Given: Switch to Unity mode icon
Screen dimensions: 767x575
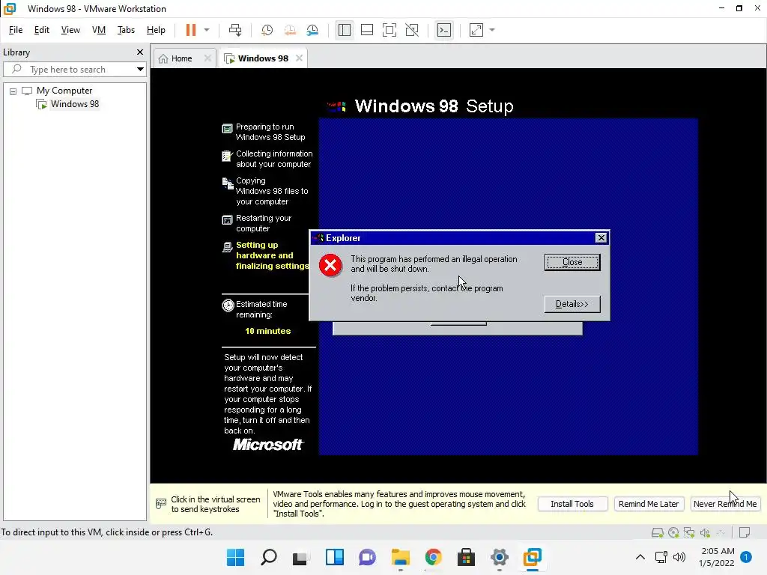Looking at the screenshot, I should [x=413, y=30].
